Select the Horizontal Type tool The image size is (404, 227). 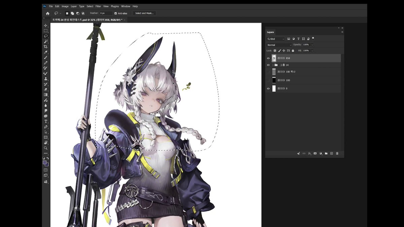(x=45, y=121)
